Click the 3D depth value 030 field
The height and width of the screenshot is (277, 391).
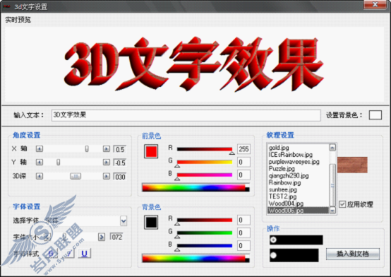[120, 177]
